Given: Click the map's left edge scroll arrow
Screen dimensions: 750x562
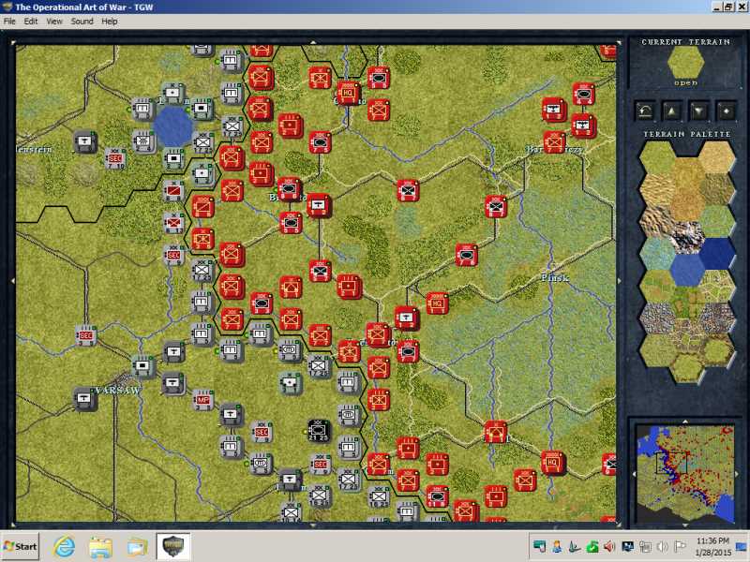Looking at the screenshot, I should click(13, 281).
